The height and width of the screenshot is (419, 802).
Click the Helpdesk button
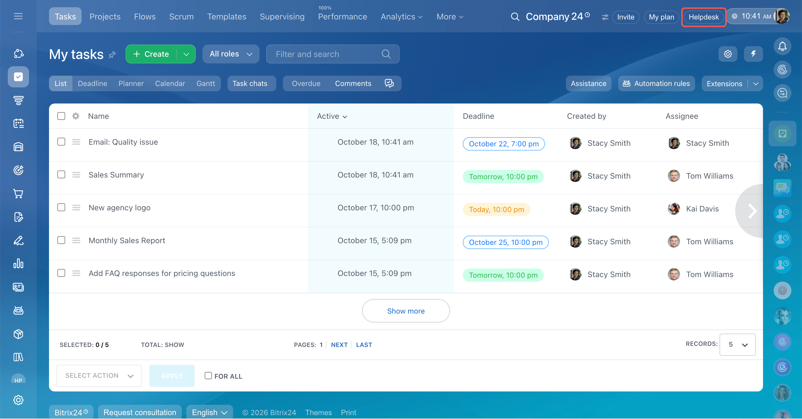pyautogui.click(x=704, y=17)
